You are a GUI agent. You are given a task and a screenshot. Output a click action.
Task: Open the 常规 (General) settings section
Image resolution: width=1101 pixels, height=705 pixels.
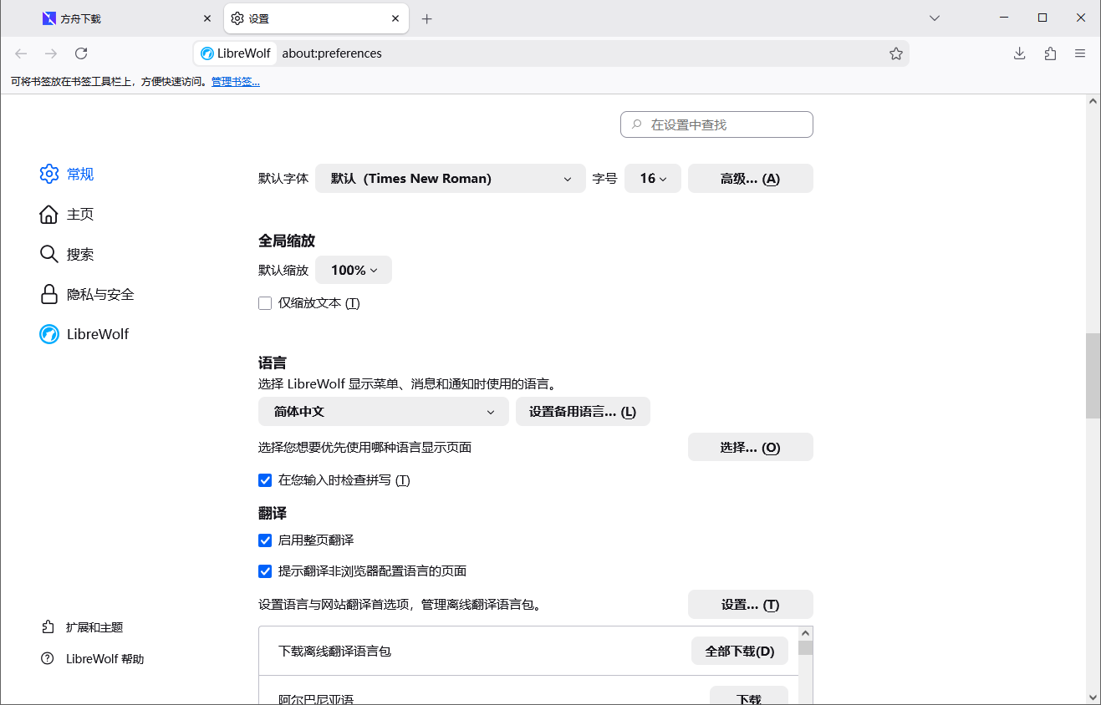tap(79, 174)
